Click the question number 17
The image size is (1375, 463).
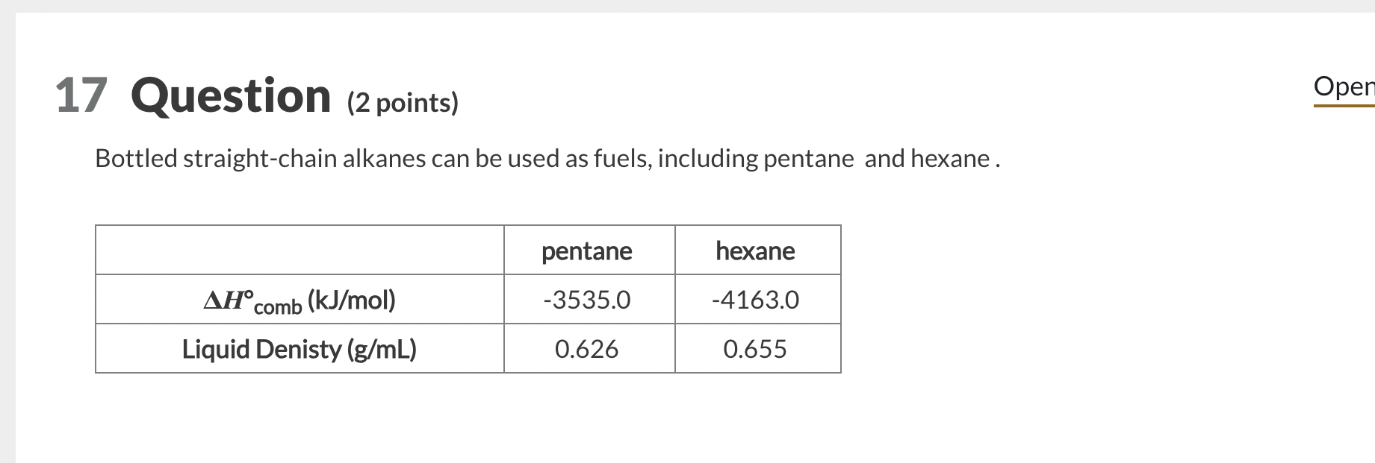pos(81,97)
